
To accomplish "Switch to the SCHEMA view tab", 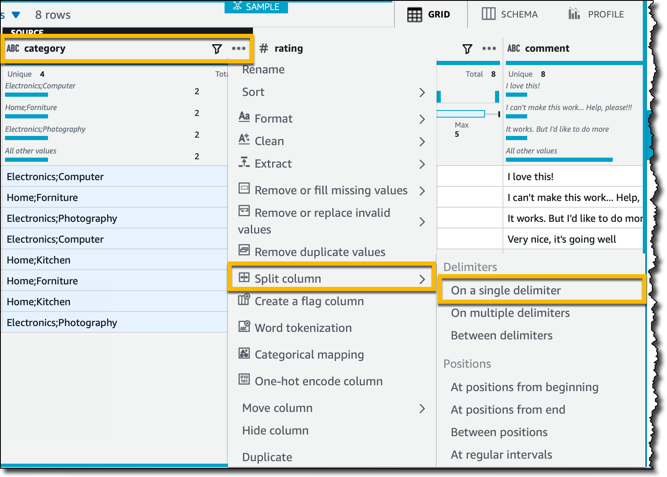I will tap(510, 14).
